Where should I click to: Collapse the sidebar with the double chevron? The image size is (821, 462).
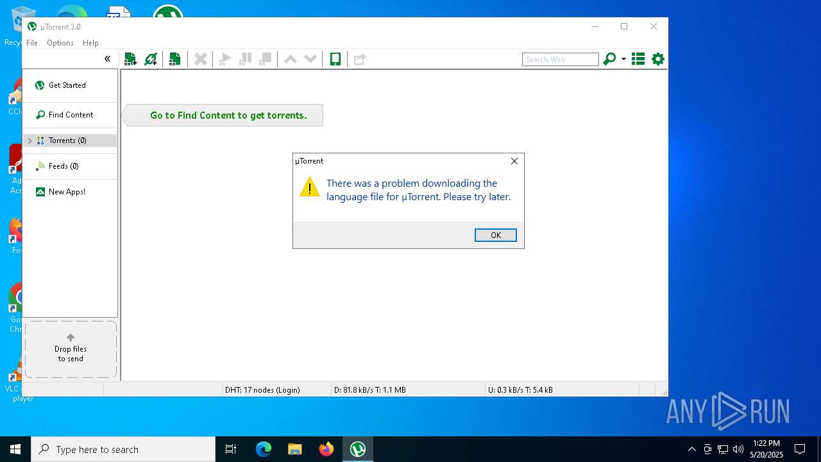pyautogui.click(x=107, y=59)
